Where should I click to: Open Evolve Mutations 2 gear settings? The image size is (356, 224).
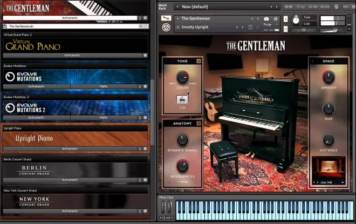click(145, 118)
